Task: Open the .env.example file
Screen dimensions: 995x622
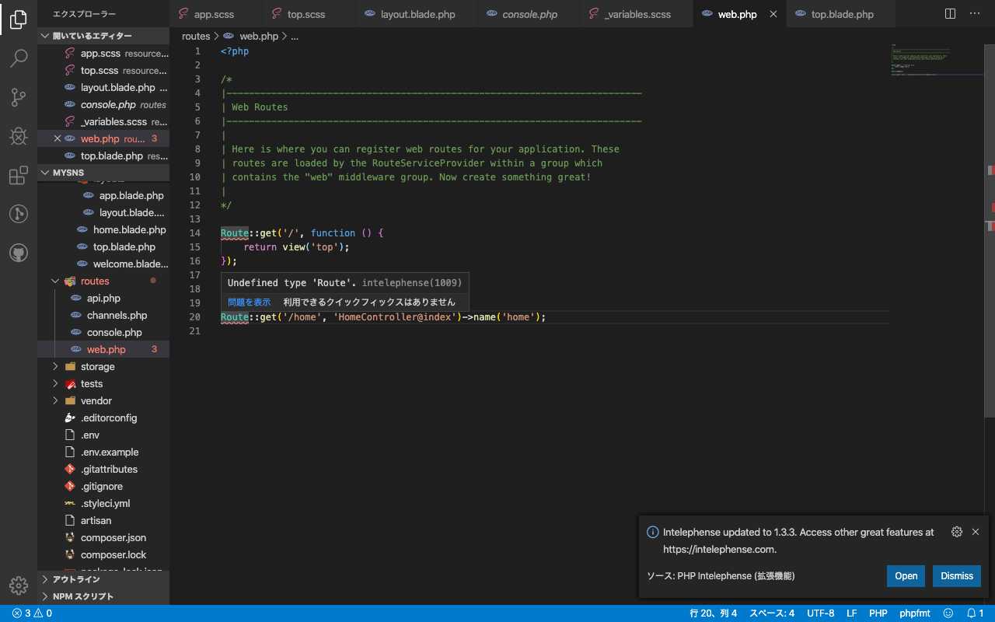Action: [x=103, y=452]
